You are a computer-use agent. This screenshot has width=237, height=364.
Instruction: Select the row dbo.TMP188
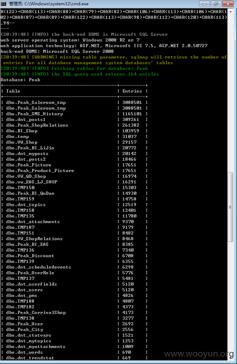pos(74,301)
